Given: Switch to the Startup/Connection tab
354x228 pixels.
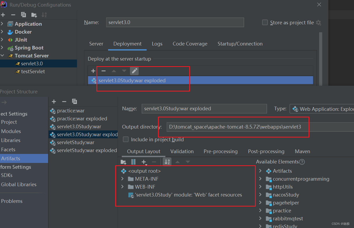Looking at the screenshot, I should point(240,44).
